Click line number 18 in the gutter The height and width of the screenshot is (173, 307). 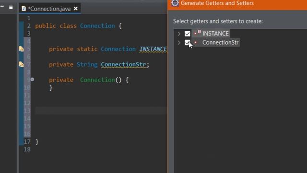(27, 149)
